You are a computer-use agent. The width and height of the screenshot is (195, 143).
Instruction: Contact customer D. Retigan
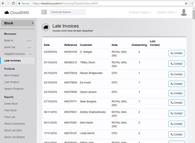tap(177, 53)
